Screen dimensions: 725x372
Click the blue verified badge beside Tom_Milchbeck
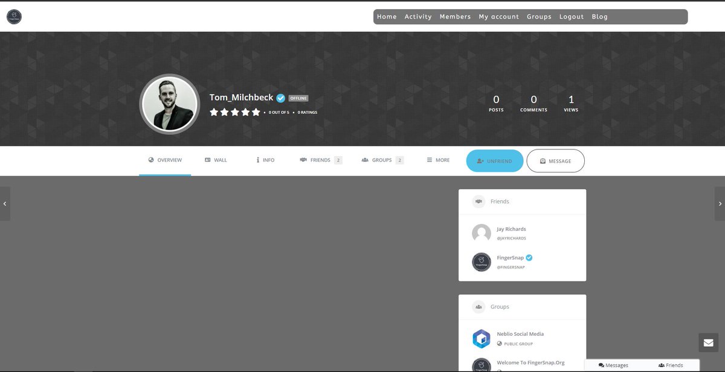(281, 98)
